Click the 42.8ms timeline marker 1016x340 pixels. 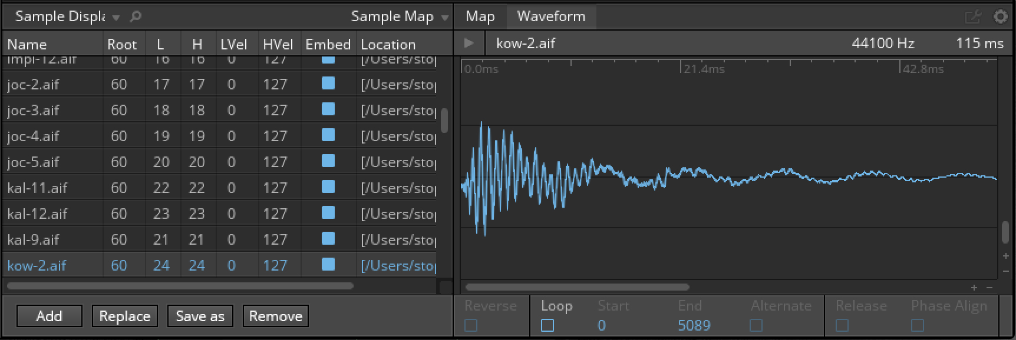(x=923, y=69)
